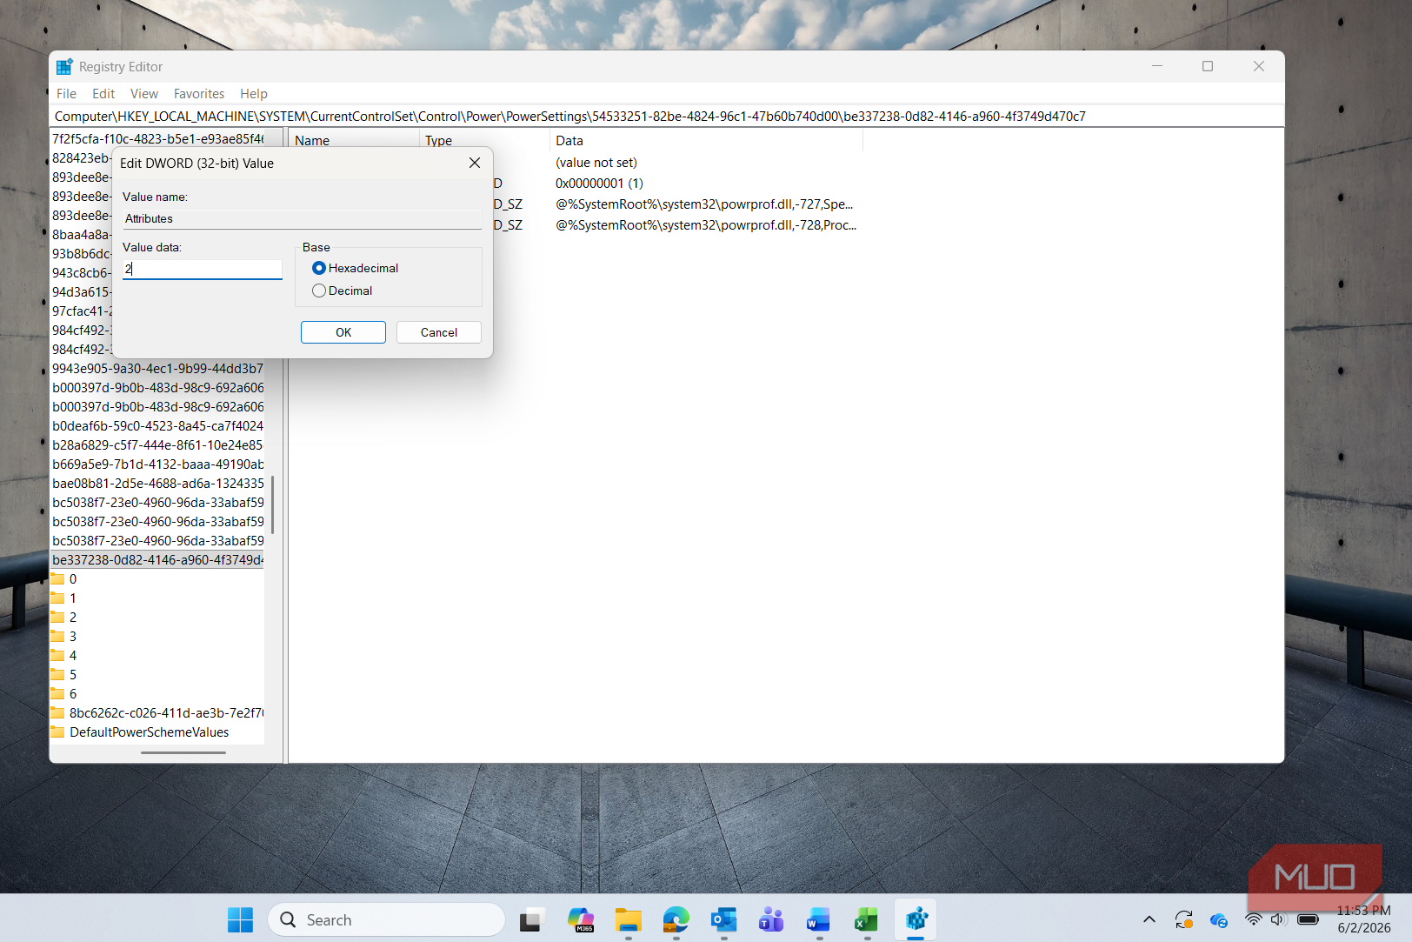This screenshot has height=942, width=1412.
Task: Click the sync tray icon
Action: tap(1184, 919)
